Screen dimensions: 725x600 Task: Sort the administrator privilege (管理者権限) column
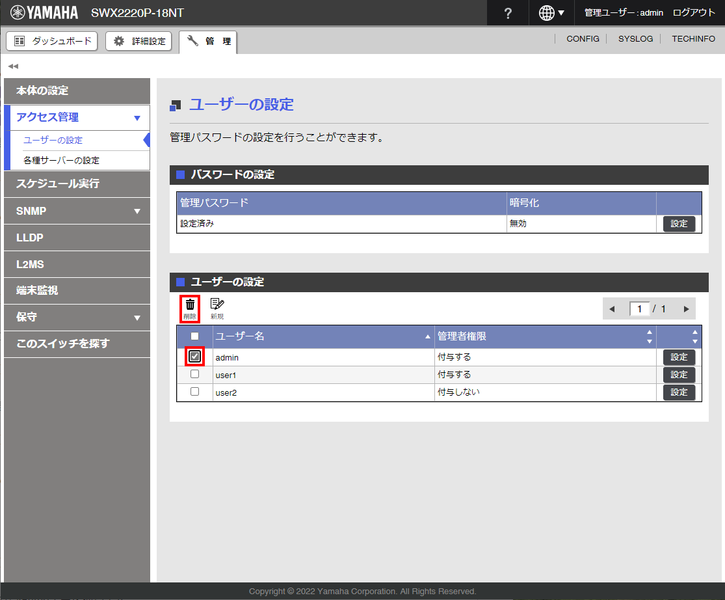(x=648, y=336)
